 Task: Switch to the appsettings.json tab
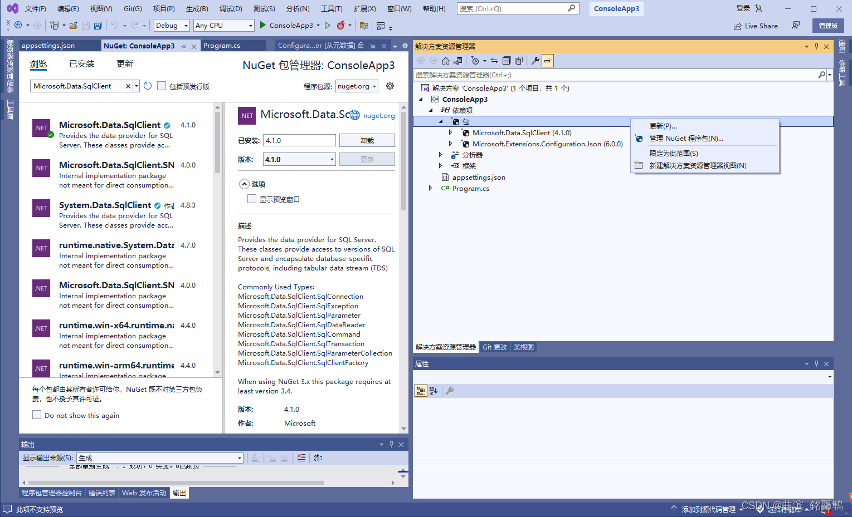48,46
